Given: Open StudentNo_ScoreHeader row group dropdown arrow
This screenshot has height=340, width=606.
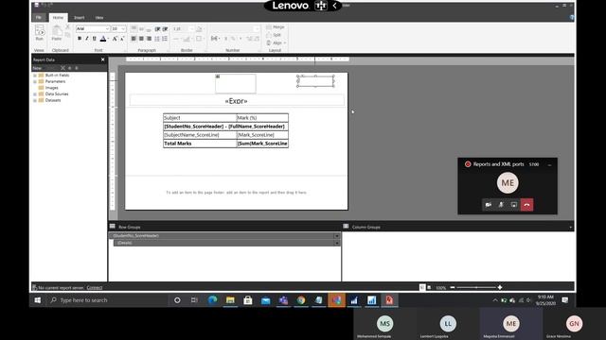Looking at the screenshot, I should coord(337,236).
